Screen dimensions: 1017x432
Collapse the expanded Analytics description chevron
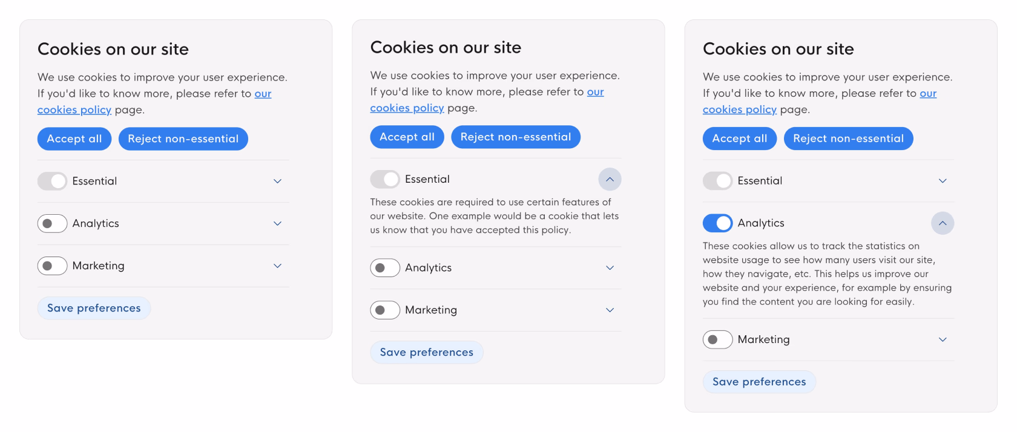(942, 223)
